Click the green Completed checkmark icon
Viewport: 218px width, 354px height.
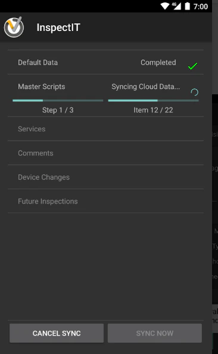click(193, 66)
